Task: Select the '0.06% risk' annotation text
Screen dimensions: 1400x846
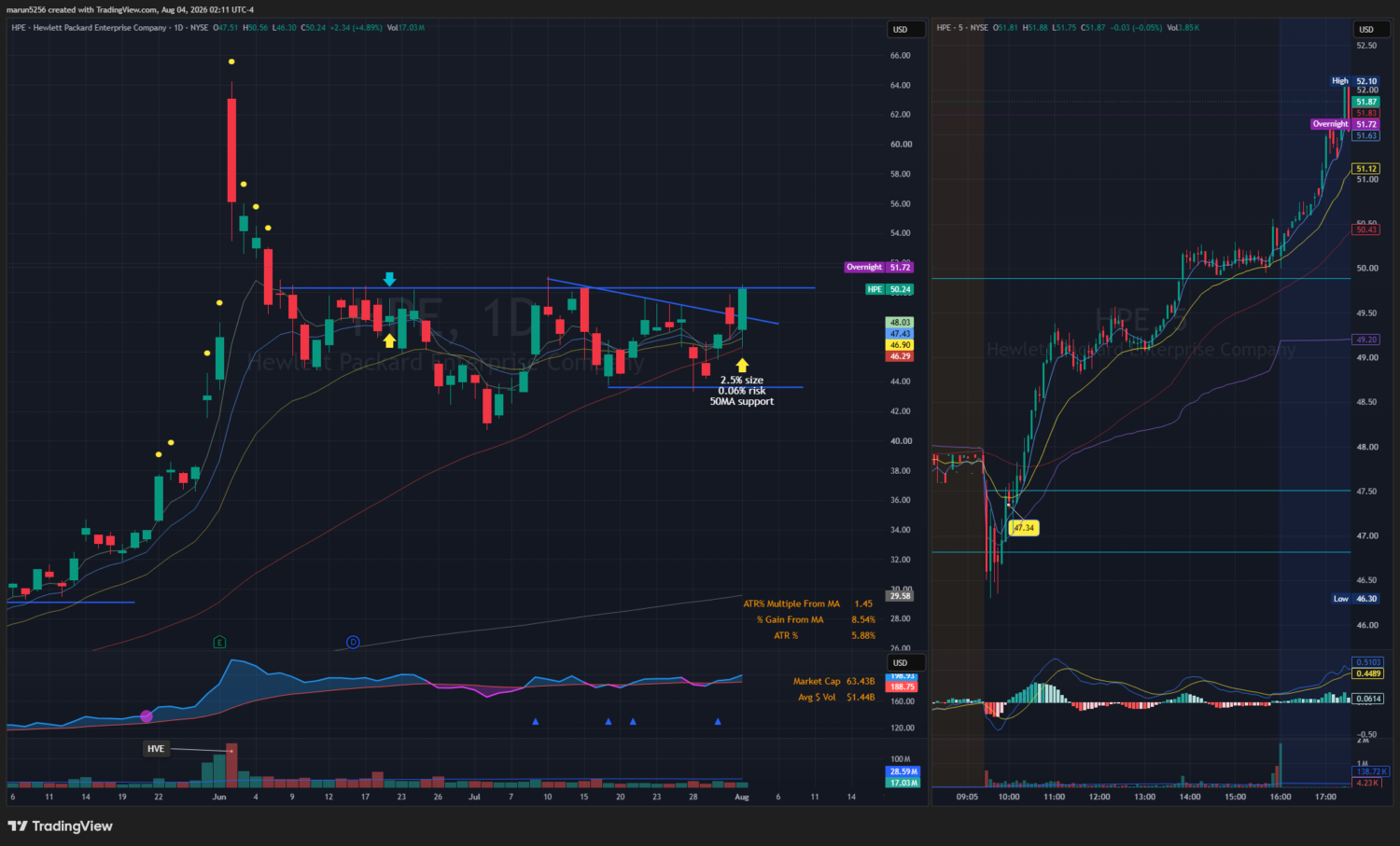Action: pos(742,391)
